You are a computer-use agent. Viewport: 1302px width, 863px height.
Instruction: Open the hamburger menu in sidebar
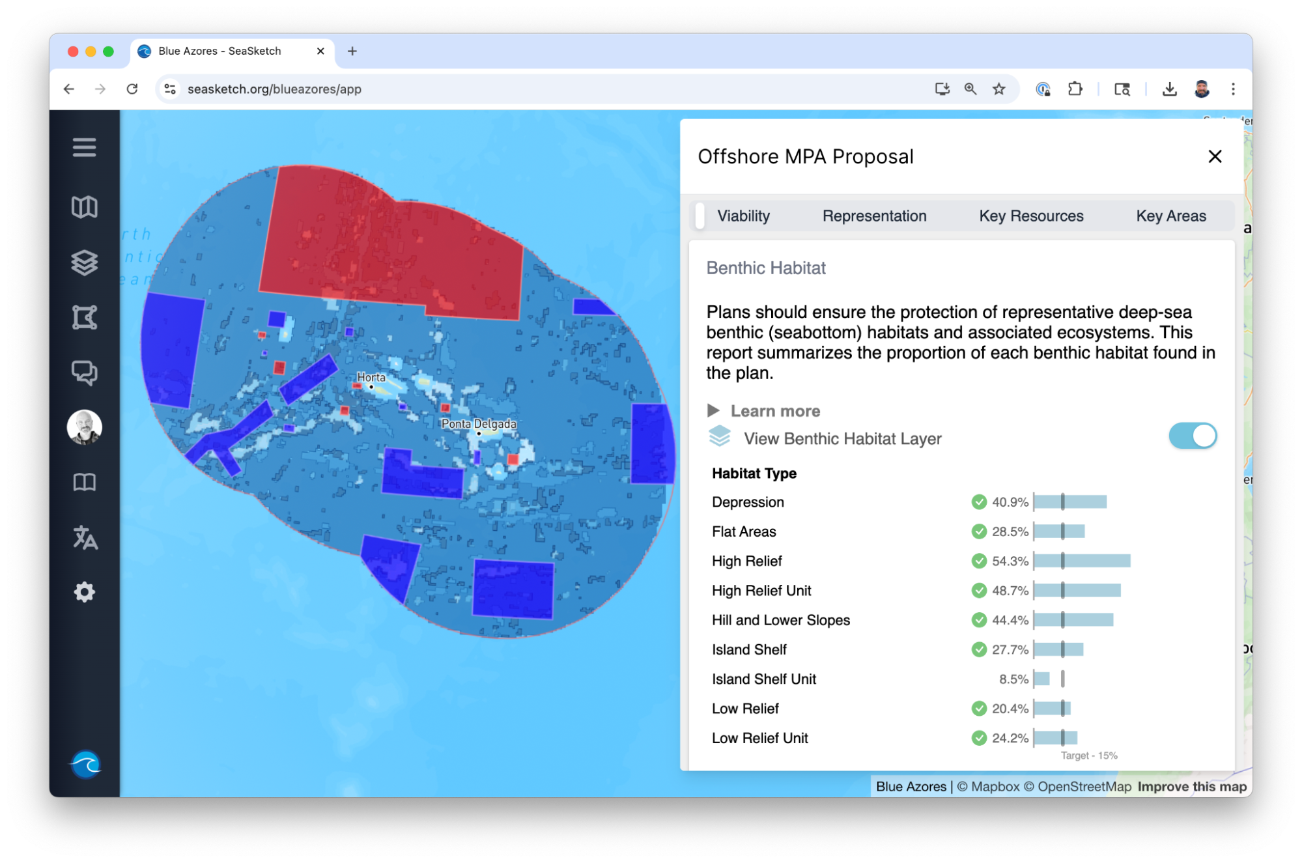pyautogui.click(x=84, y=147)
